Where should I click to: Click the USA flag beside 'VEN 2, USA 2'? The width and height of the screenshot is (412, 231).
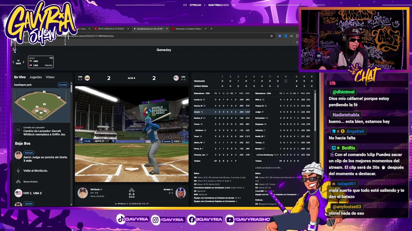coord(18,193)
